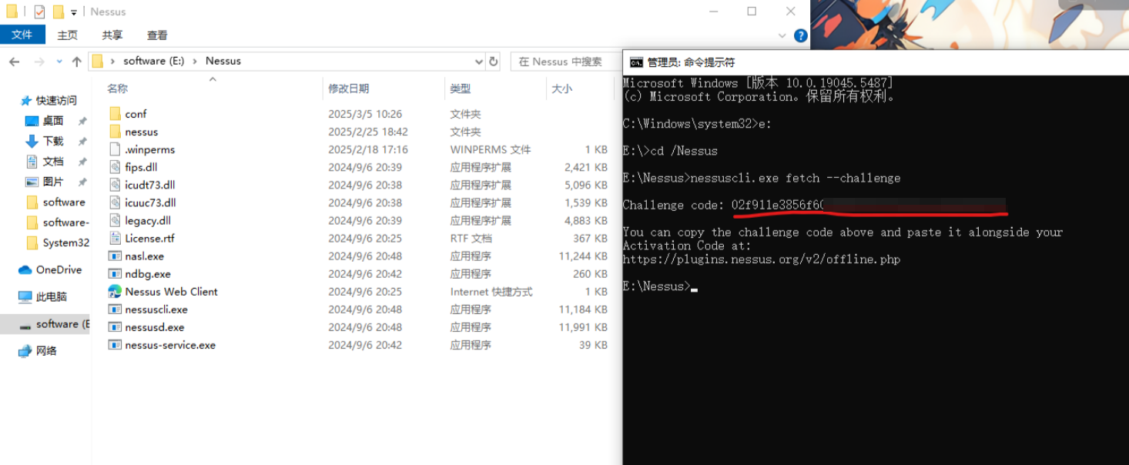Open the conf folder icon
The width and height of the screenshot is (1129, 465).
[115, 114]
